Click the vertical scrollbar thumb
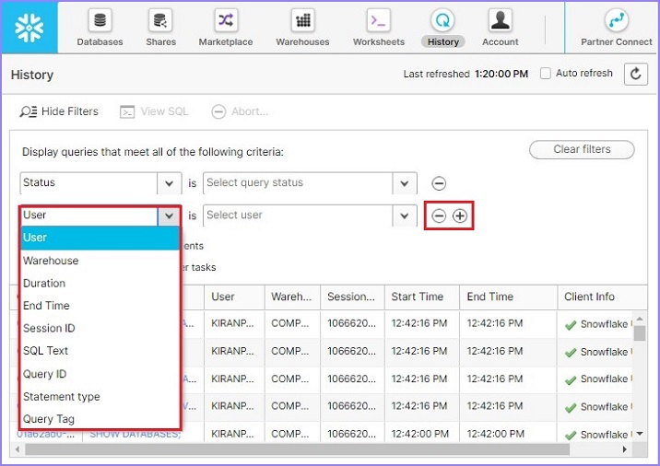Image resolution: width=660 pixels, height=466 pixels. [x=640, y=332]
